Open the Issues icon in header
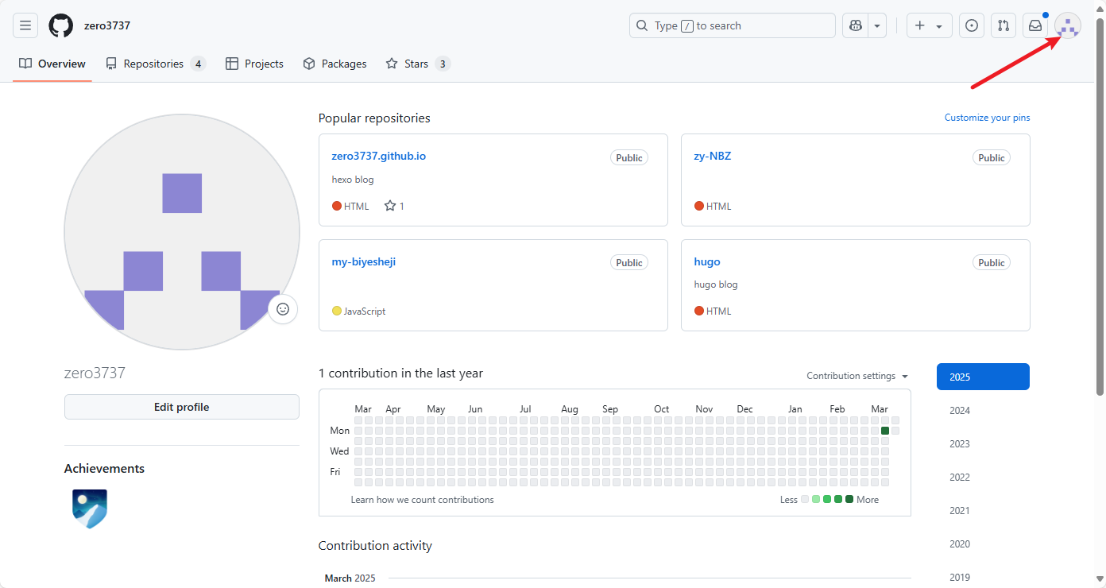This screenshot has height=588, width=1106. click(972, 25)
